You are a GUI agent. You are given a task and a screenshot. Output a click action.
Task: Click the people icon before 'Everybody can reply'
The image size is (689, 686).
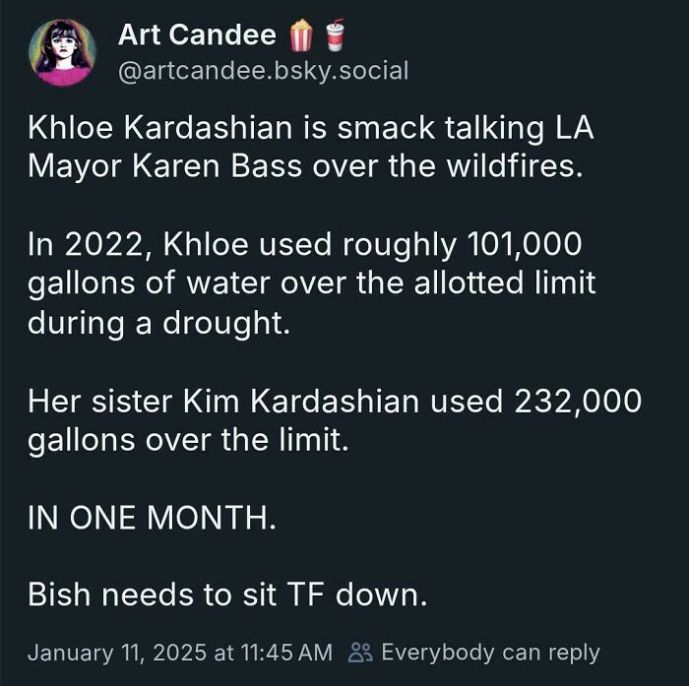pyautogui.click(x=360, y=652)
